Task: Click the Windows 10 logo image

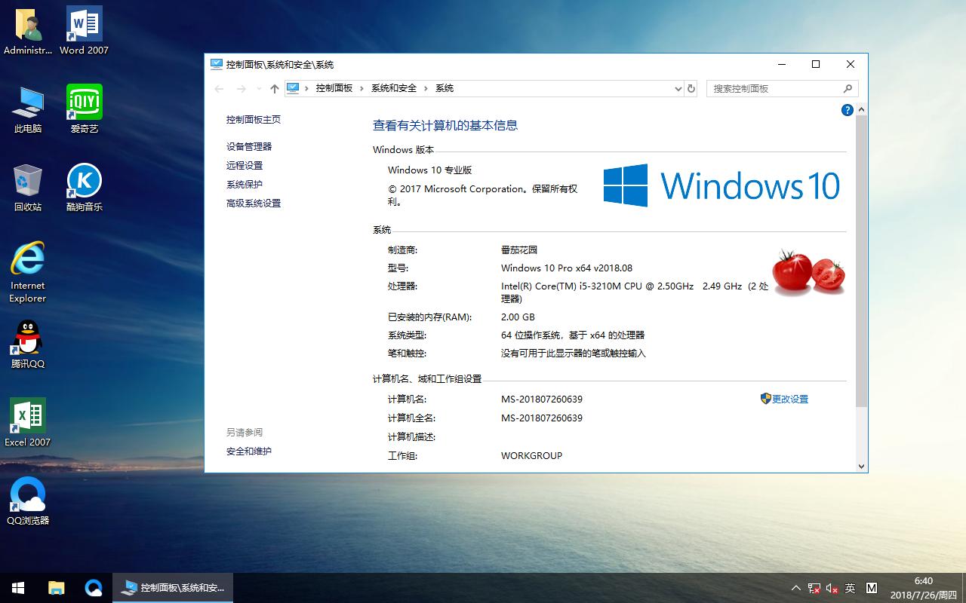Action: coord(721,185)
